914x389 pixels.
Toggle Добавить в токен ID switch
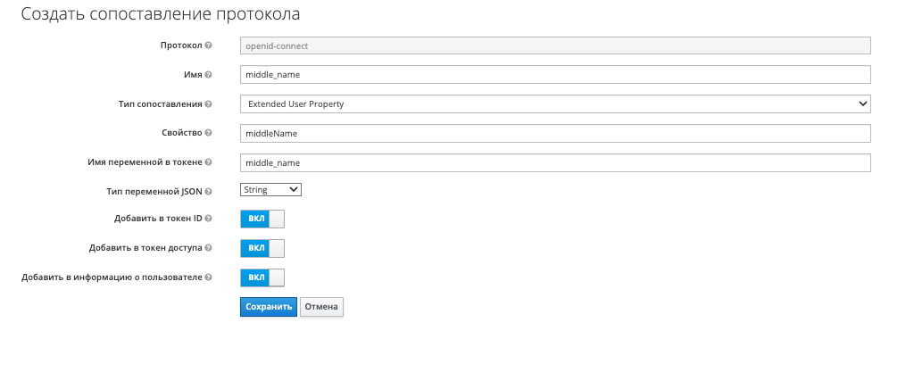262,219
